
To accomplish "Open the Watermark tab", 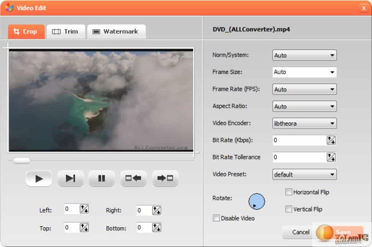I will [x=116, y=31].
